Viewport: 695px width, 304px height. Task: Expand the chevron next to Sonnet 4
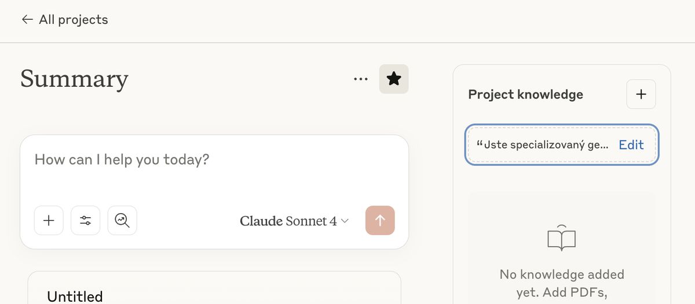[x=345, y=221]
